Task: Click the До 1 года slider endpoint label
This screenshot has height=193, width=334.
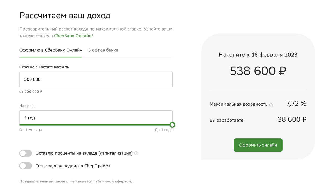Action: pyautogui.click(x=164, y=129)
